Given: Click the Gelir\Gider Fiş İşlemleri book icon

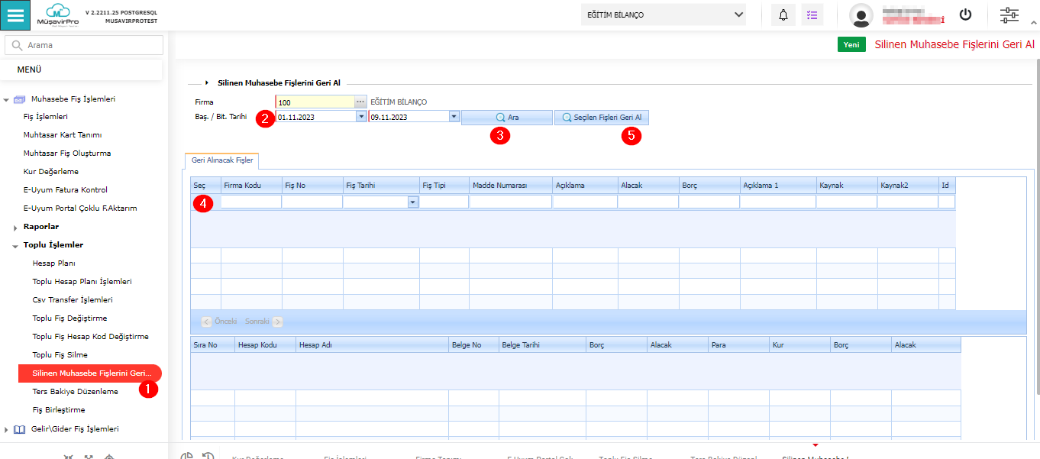Looking at the screenshot, I should click(x=20, y=429).
